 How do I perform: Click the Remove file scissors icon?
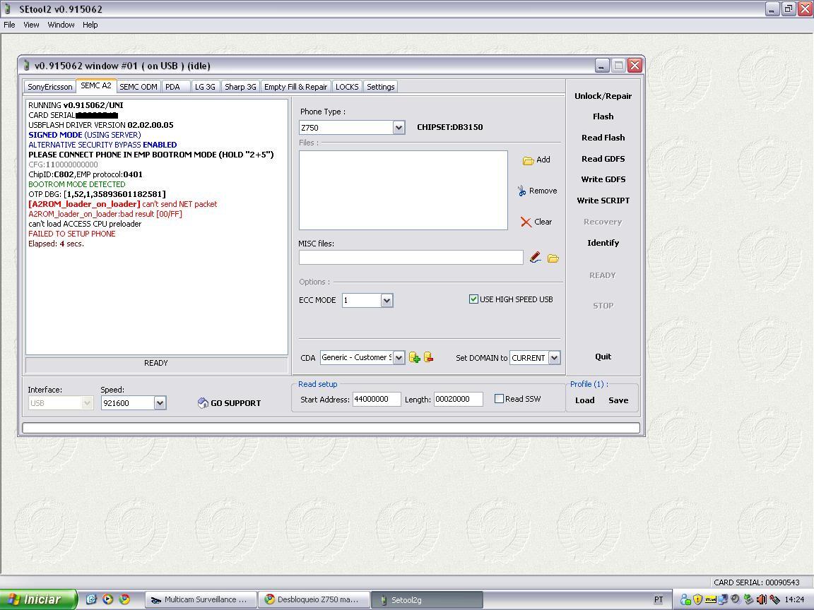pos(521,191)
